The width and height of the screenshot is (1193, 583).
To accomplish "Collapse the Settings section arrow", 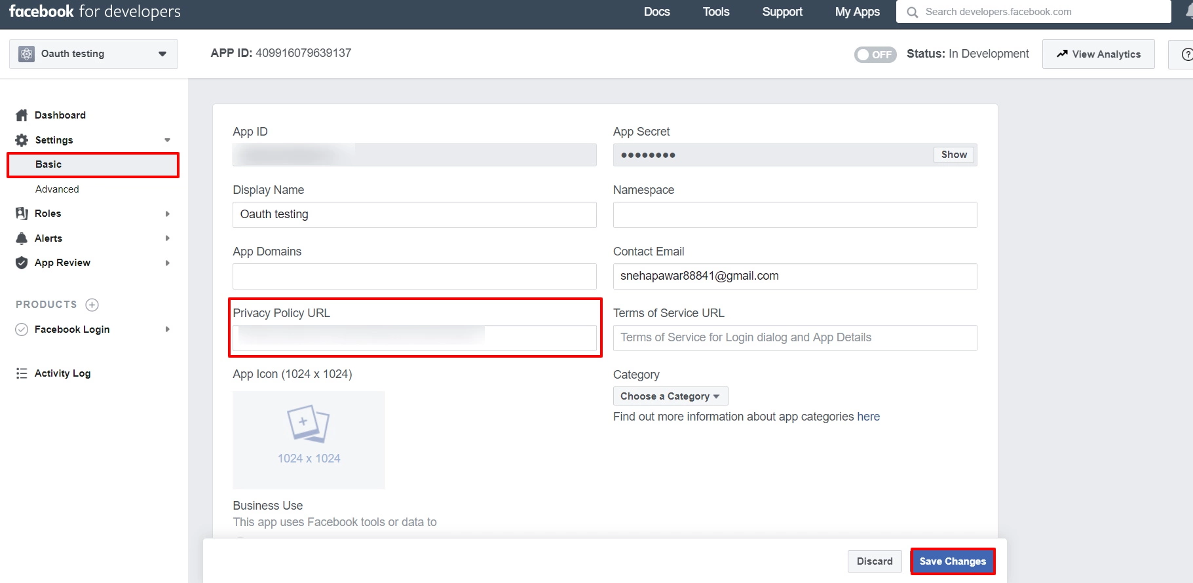I will coord(167,140).
